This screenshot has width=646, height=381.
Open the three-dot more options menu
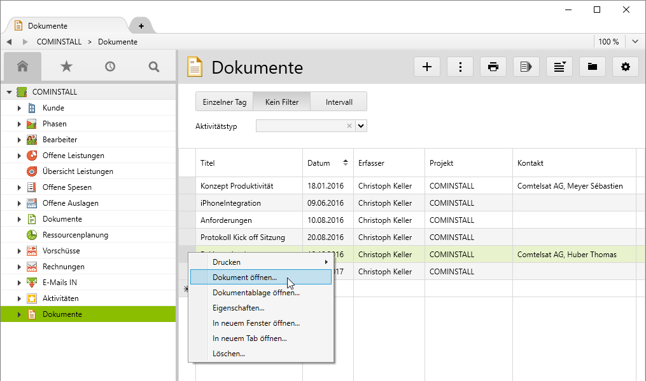(460, 67)
